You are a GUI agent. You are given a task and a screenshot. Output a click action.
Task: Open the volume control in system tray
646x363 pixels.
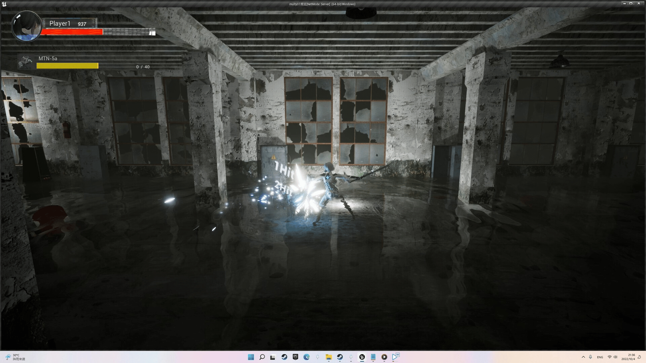coord(615,357)
